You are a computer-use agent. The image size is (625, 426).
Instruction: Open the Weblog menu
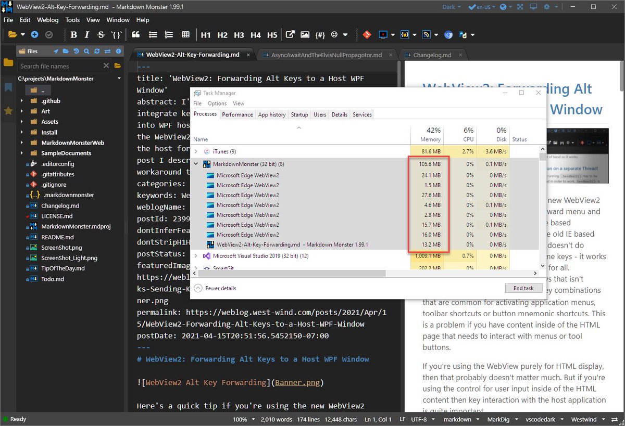(47, 20)
